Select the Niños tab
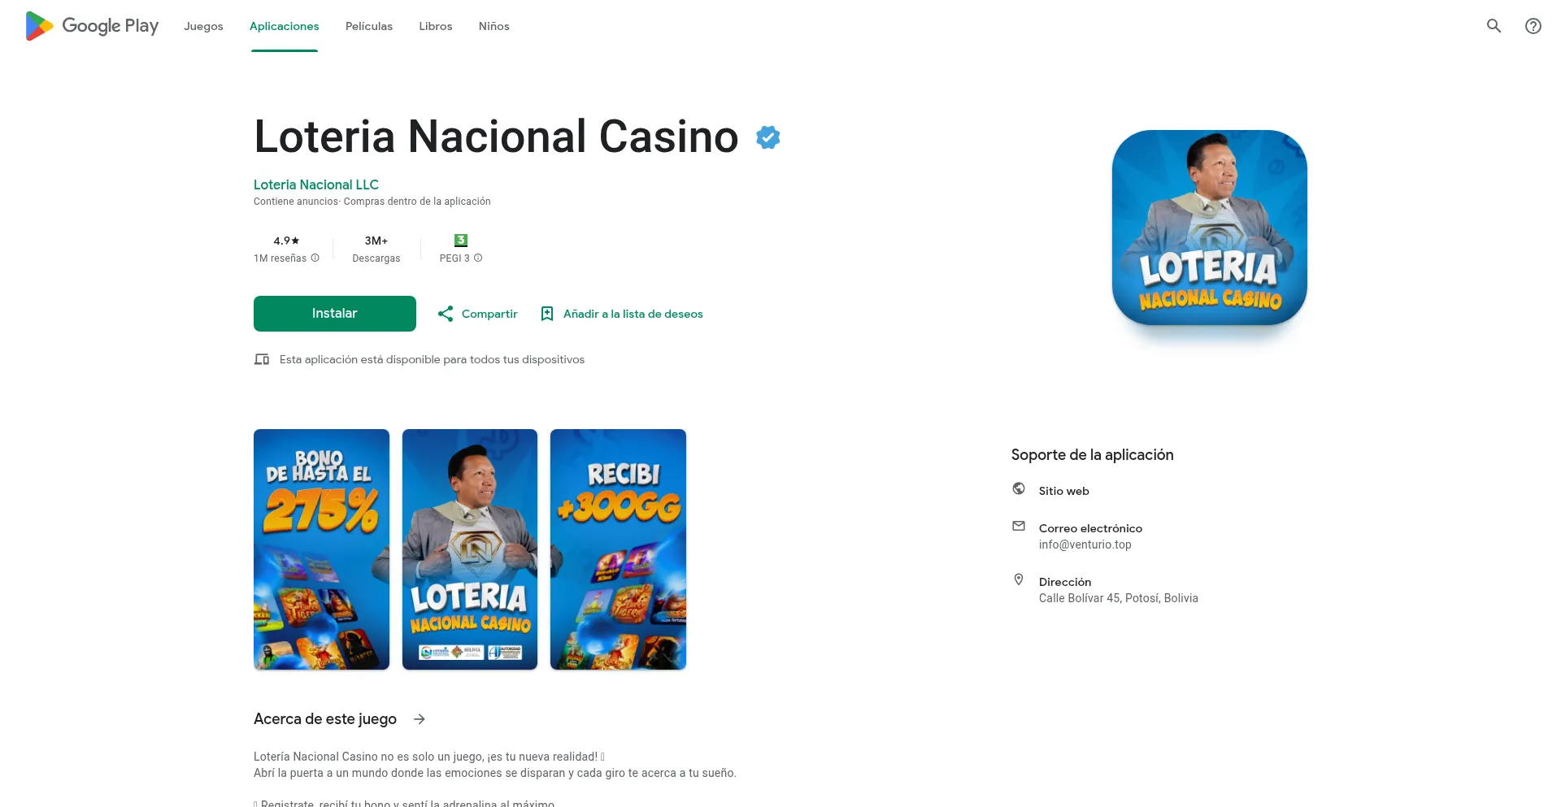Image resolution: width=1561 pixels, height=807 pixels. point(494,26)
